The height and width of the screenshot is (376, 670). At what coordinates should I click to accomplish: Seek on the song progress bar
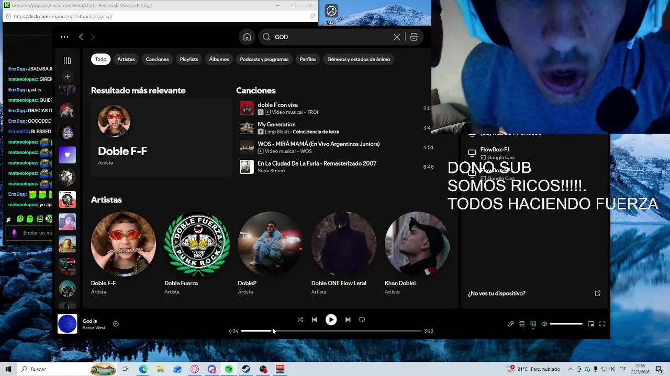pos(331,331)
